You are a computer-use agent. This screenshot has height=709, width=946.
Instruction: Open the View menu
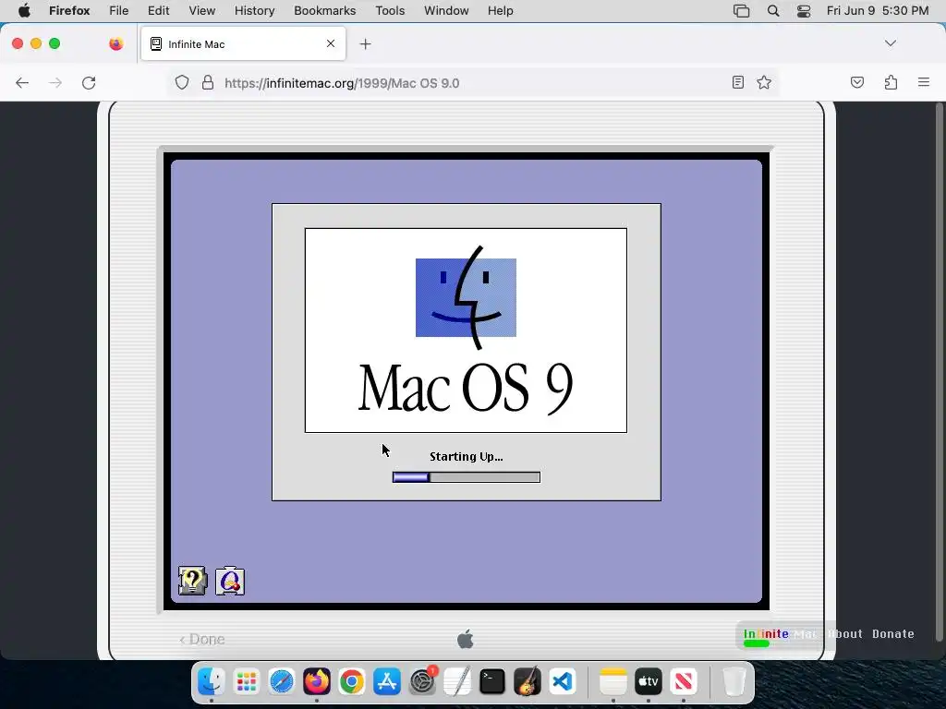(x=202, y=11)
